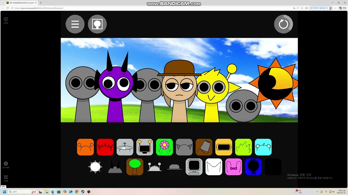Pause using the left sidebar pause button
The width and height of the screenshot is (348, 195).
point(6,164)
